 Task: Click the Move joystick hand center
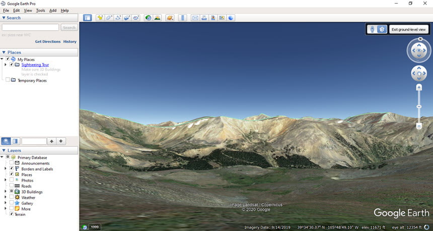tap(419, 73)
